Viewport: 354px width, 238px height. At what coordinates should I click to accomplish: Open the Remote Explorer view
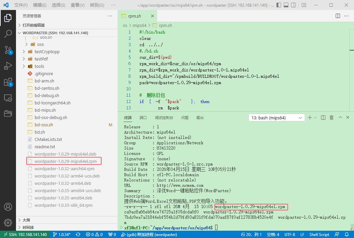[8, 98]
